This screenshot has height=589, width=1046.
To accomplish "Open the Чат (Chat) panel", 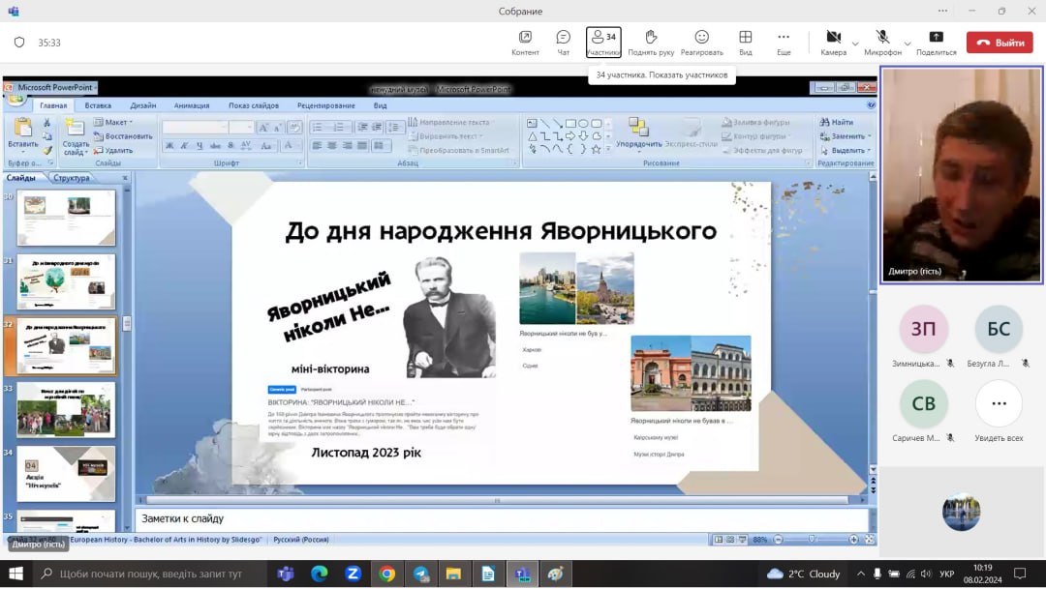I will coord(563,42).
